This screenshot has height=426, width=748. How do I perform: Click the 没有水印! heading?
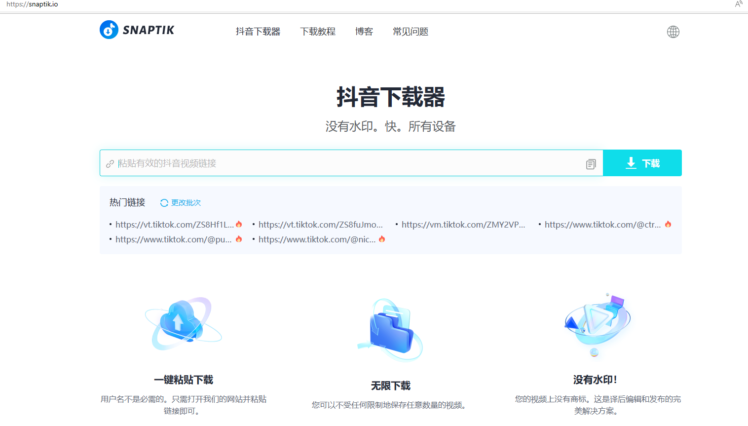(596, 380)
